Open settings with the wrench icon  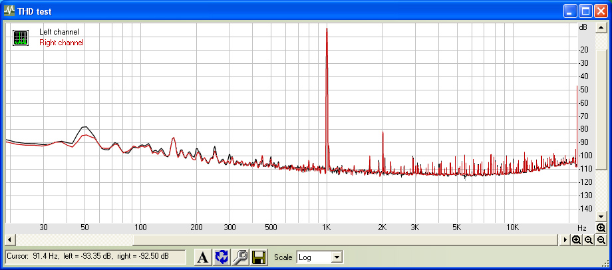click(x=239, y=257)
